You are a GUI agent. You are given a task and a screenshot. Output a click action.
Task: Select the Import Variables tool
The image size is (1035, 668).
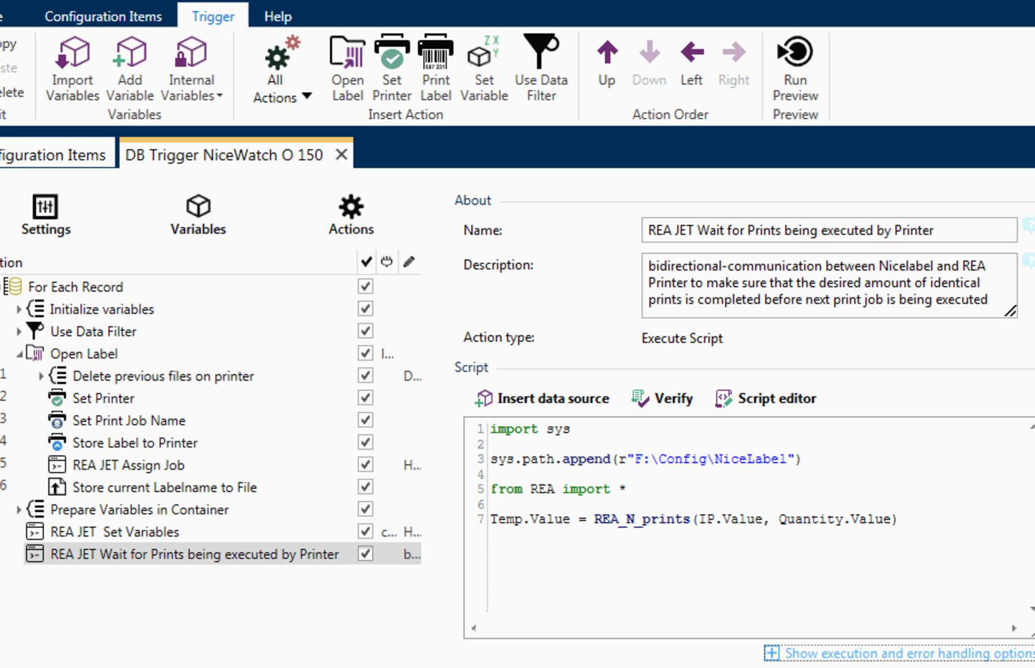72,68
